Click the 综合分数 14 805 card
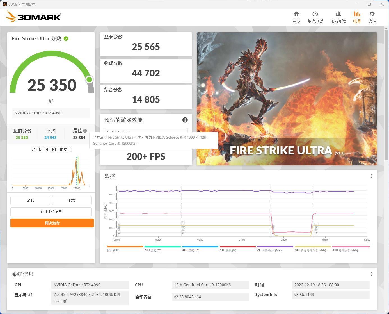The width and height of the screenshot is (389, 314). 146,97
